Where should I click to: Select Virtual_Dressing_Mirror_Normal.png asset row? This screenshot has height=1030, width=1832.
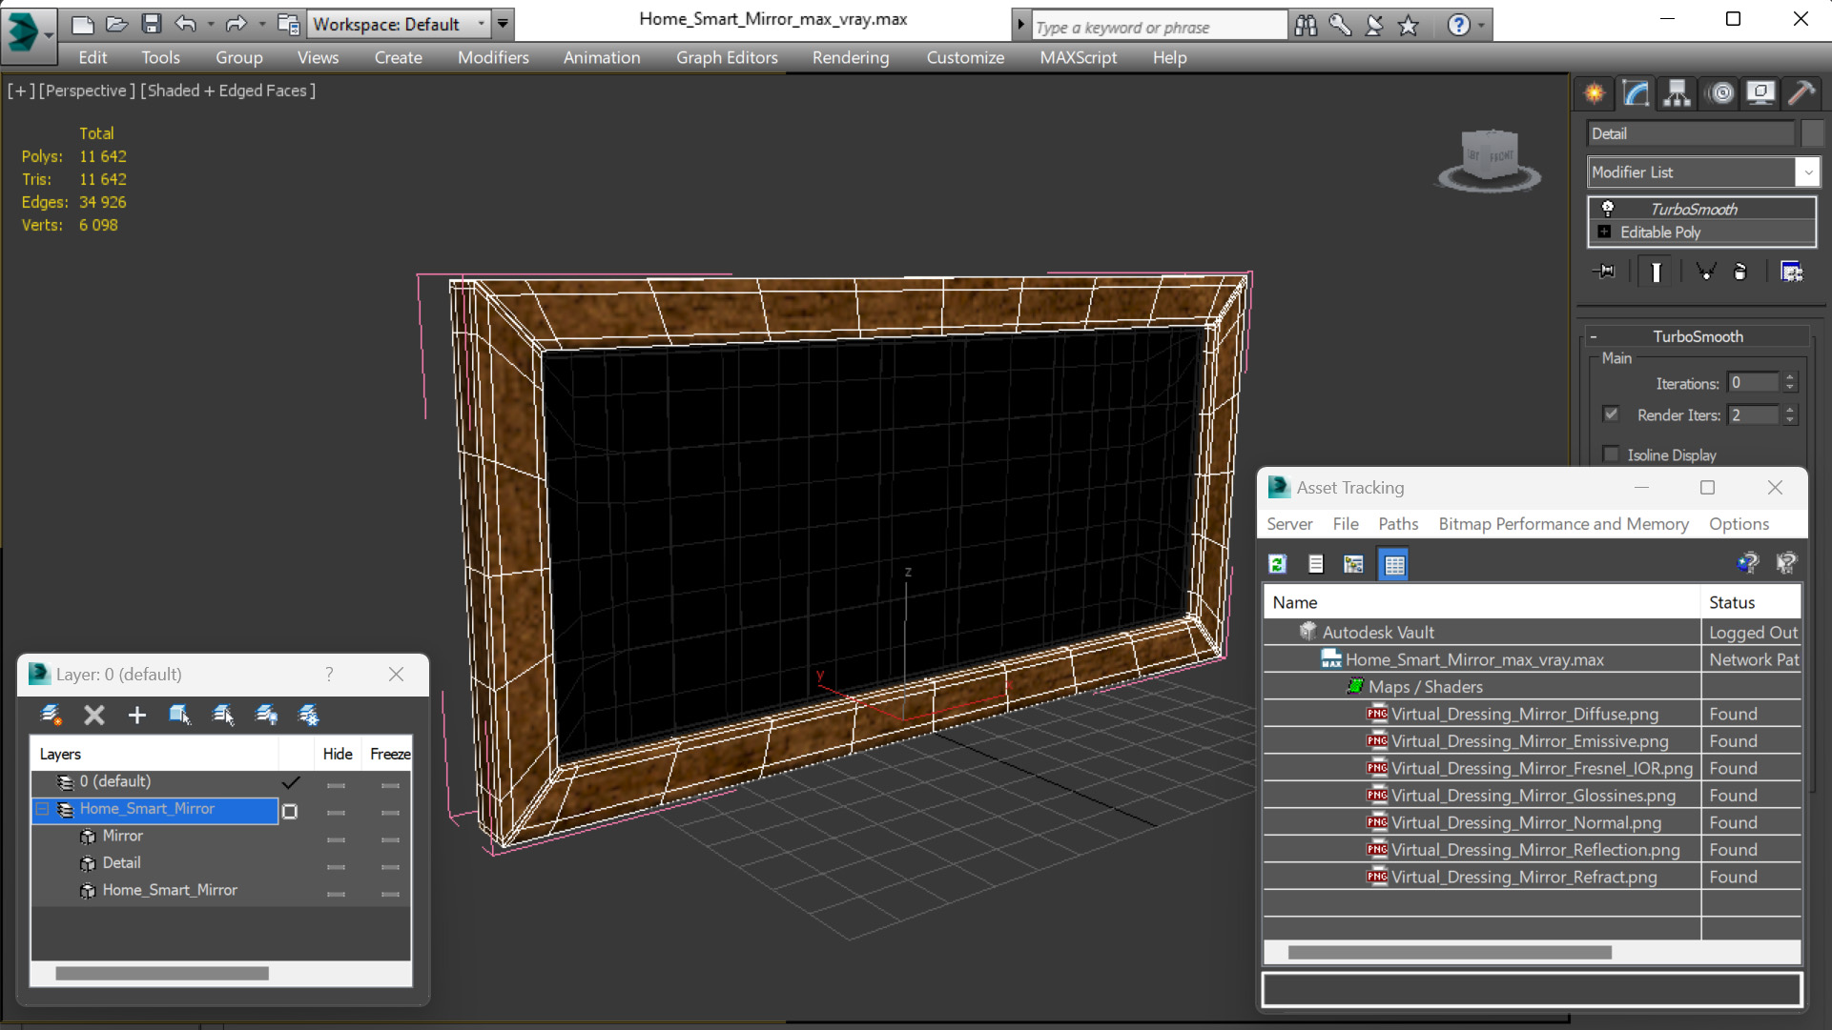click(x=1533, y=822)
